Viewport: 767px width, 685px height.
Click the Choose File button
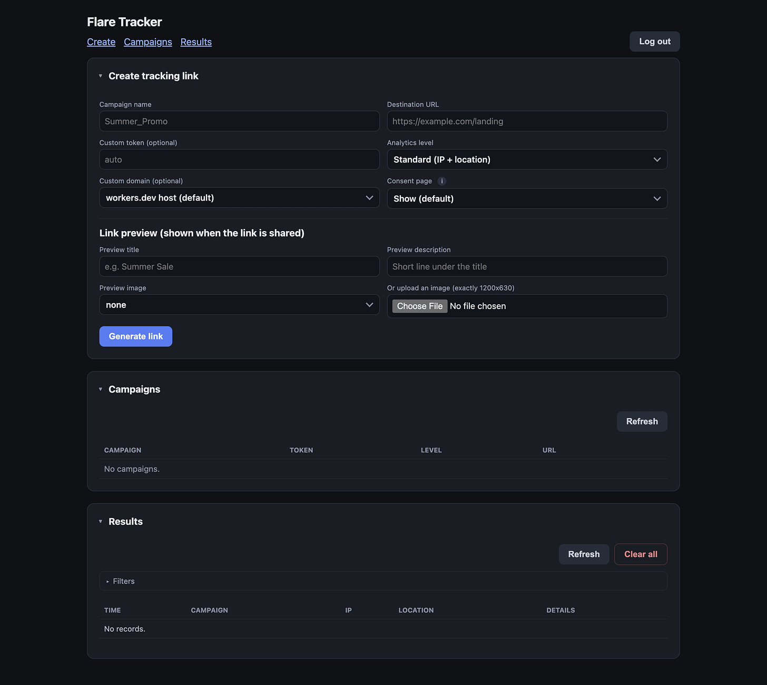[x=420, y=306]
